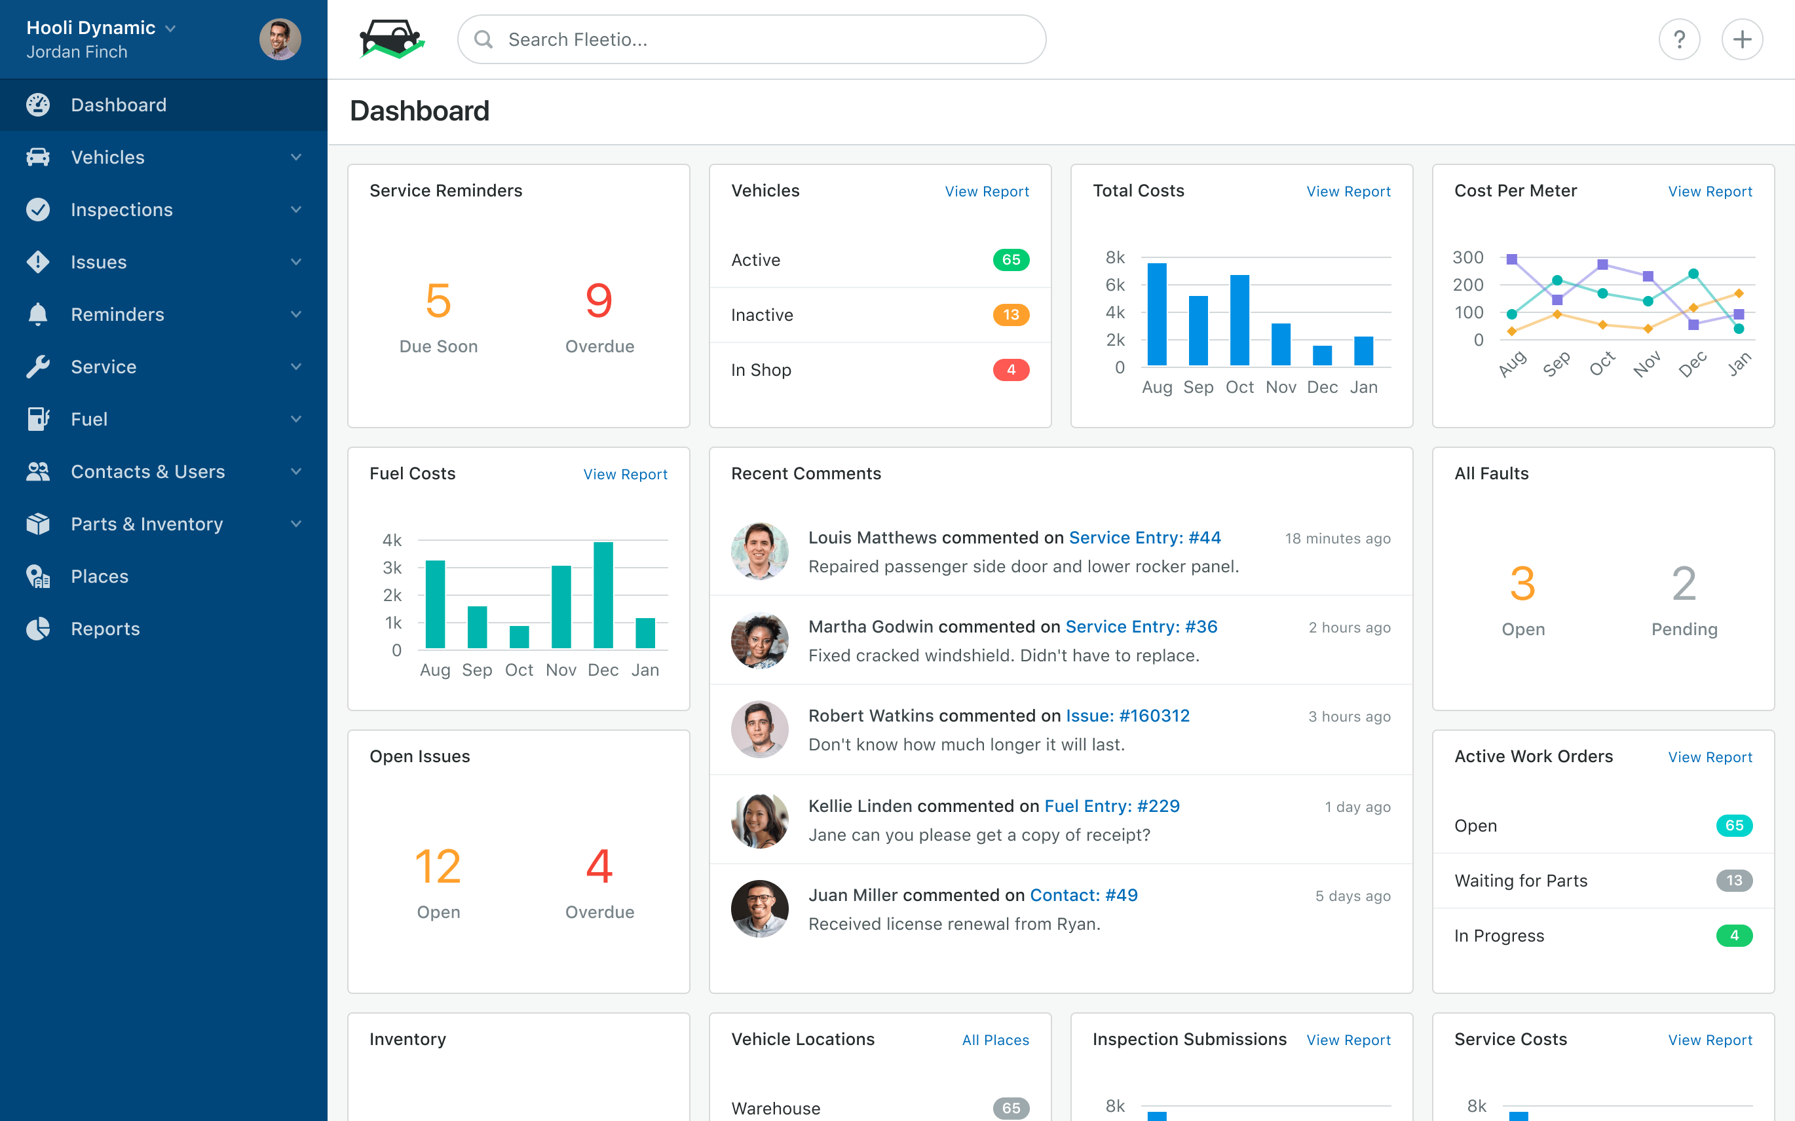Click the Service wrench icon
Viewport: 1795px width, 1121px height.
(39, 366)
